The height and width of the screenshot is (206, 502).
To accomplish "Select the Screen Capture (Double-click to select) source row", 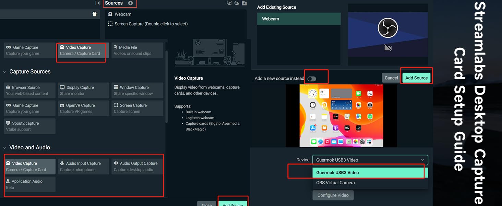I will click(176, 24).
